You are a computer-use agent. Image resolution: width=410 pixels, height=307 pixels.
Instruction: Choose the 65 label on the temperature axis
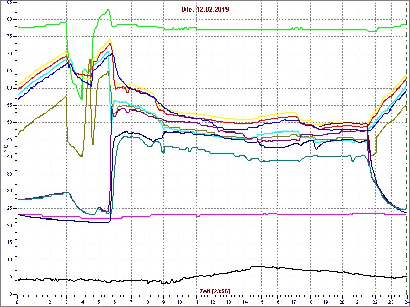9,71
